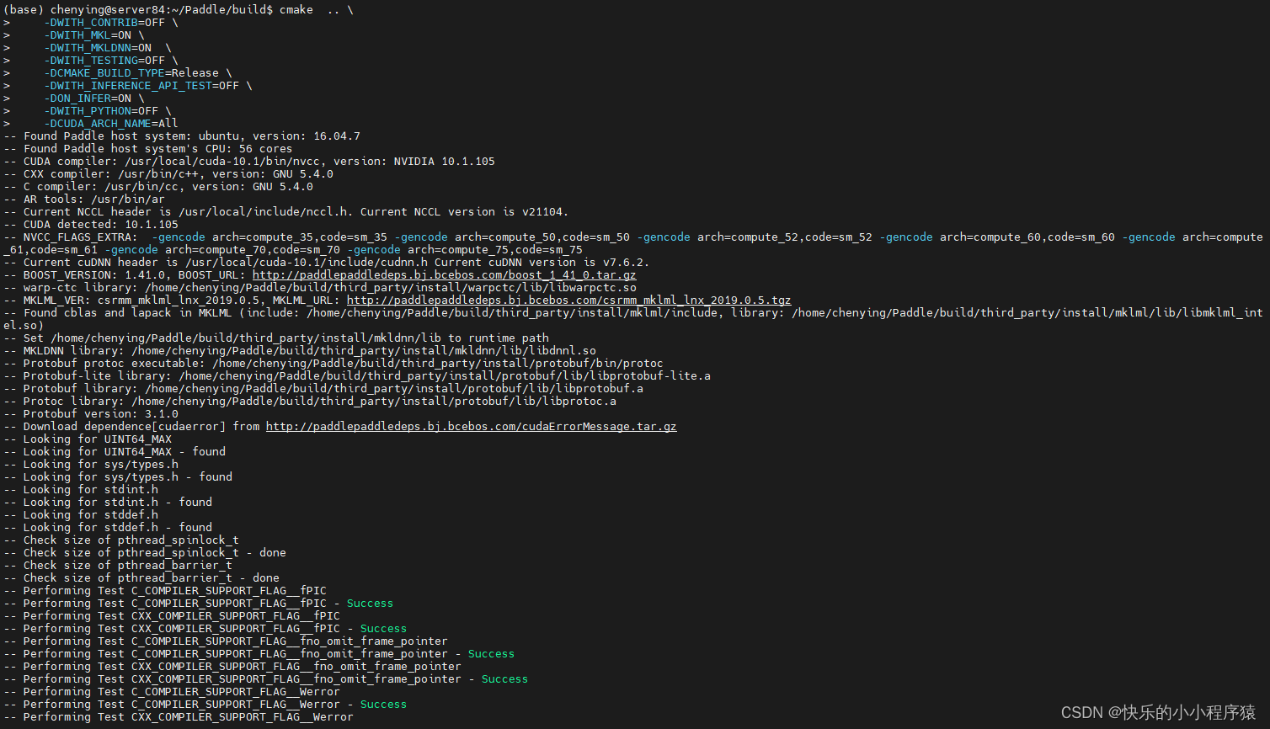Click the 'Looking for sys/types.h - found' line
1270x729 pixels.
click(x=118, y=477)
